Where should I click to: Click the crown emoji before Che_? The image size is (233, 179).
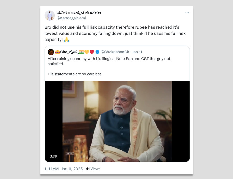click(57, 52)
